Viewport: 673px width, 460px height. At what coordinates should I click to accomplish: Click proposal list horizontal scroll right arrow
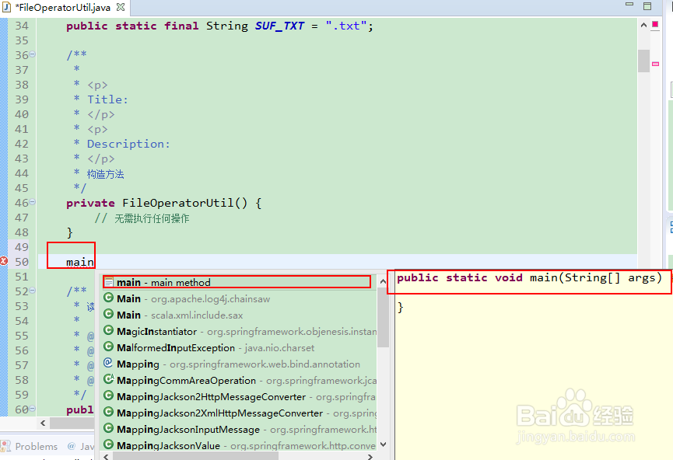pos(370,456)
